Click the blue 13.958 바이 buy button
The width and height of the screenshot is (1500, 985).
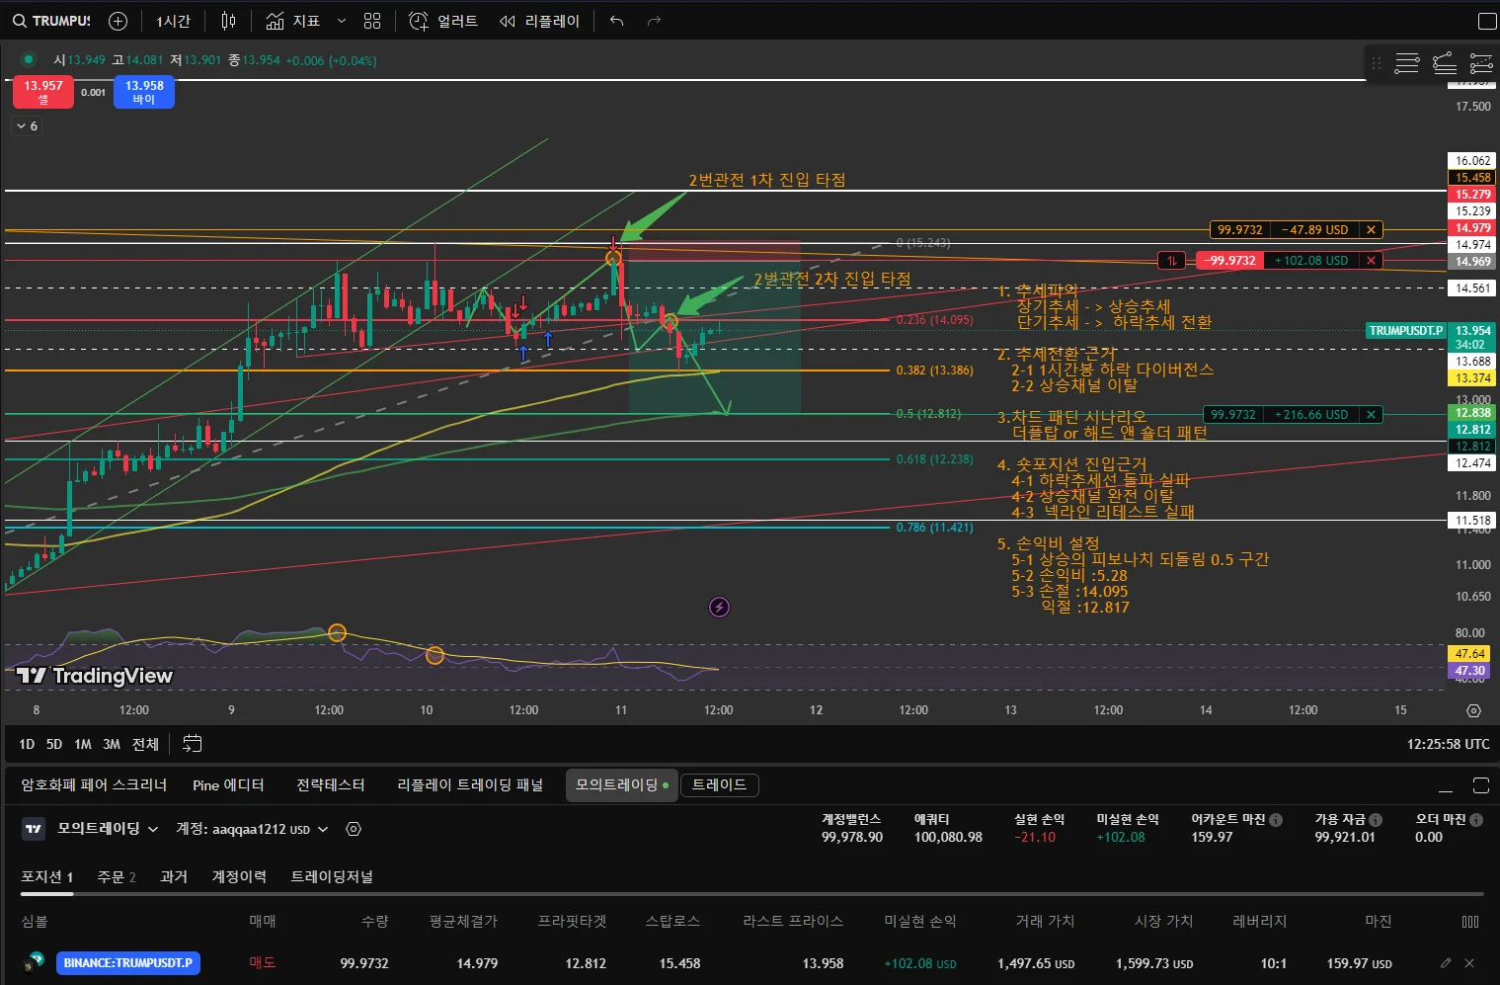[144, 92]
